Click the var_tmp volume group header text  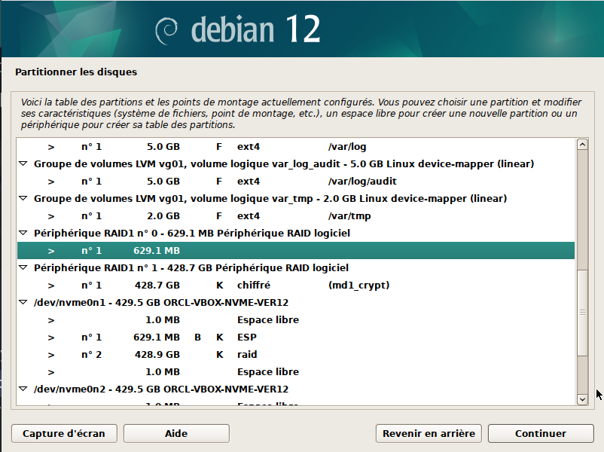270,198
